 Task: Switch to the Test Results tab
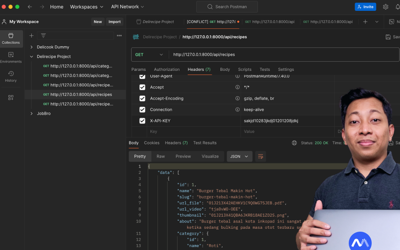pyautogui.click(x=205, y=142)
